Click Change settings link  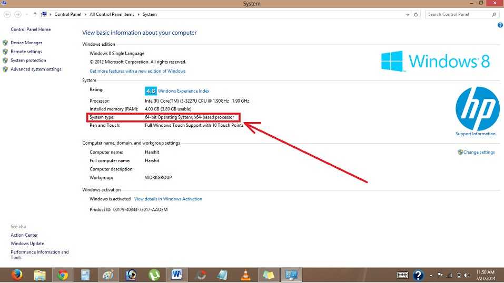(x=479, y=152)
